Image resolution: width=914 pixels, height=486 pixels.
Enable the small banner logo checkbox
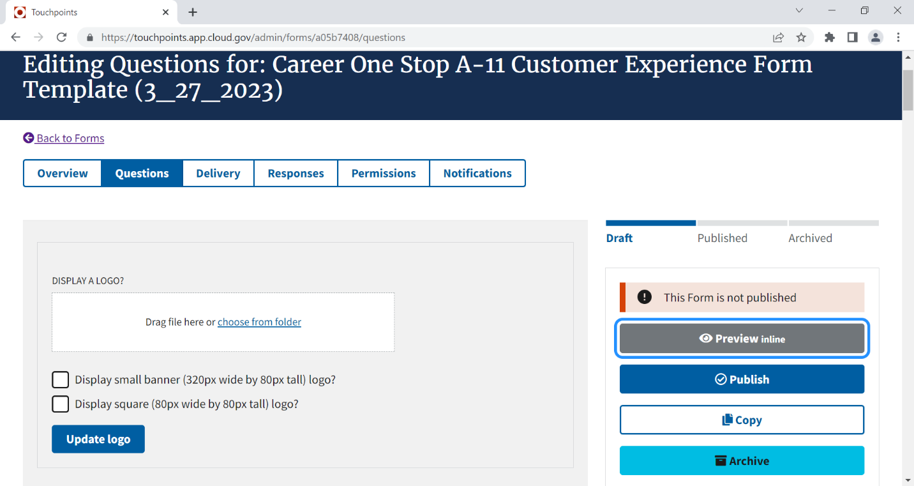point(61,380)
